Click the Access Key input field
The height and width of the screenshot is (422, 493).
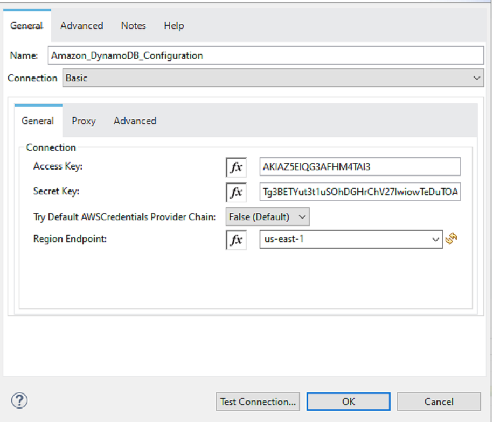point(359,167)
